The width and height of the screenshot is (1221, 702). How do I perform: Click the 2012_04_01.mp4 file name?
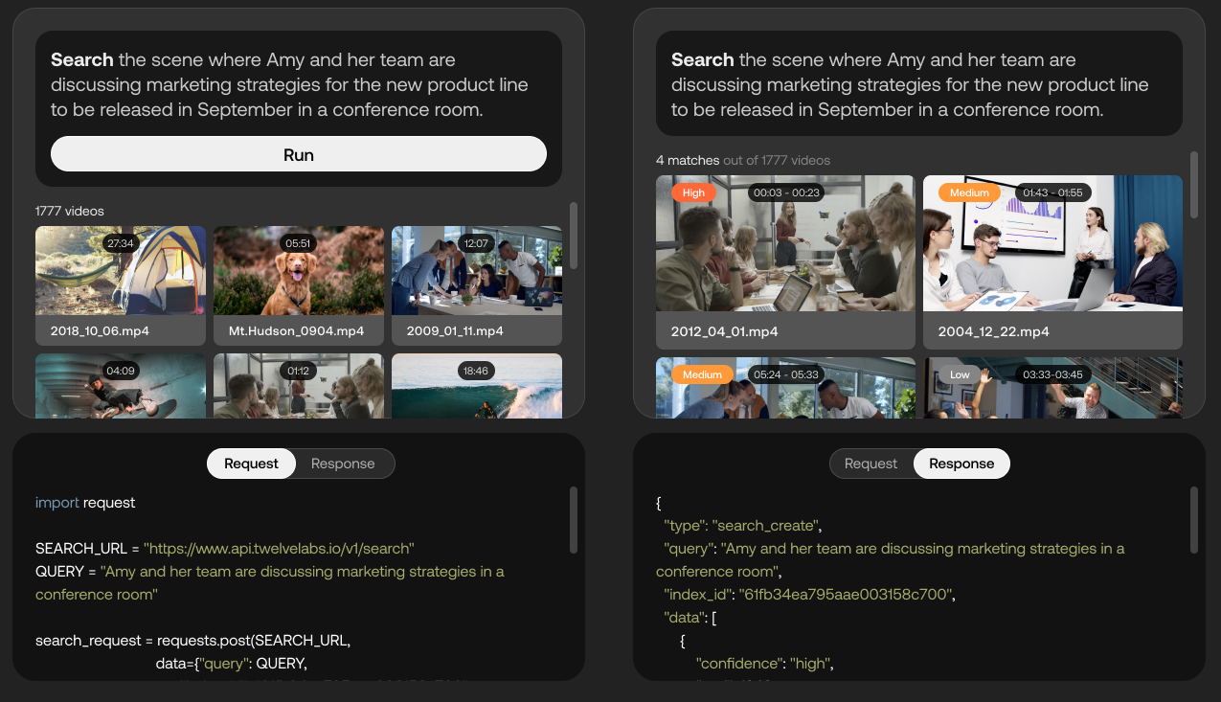(x=724, y=331)
